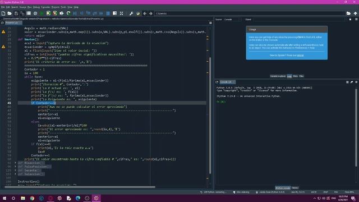Click the editor vertical scrollbar
Image resolution: width=359 pixels, height=202 pixels.
210,115
